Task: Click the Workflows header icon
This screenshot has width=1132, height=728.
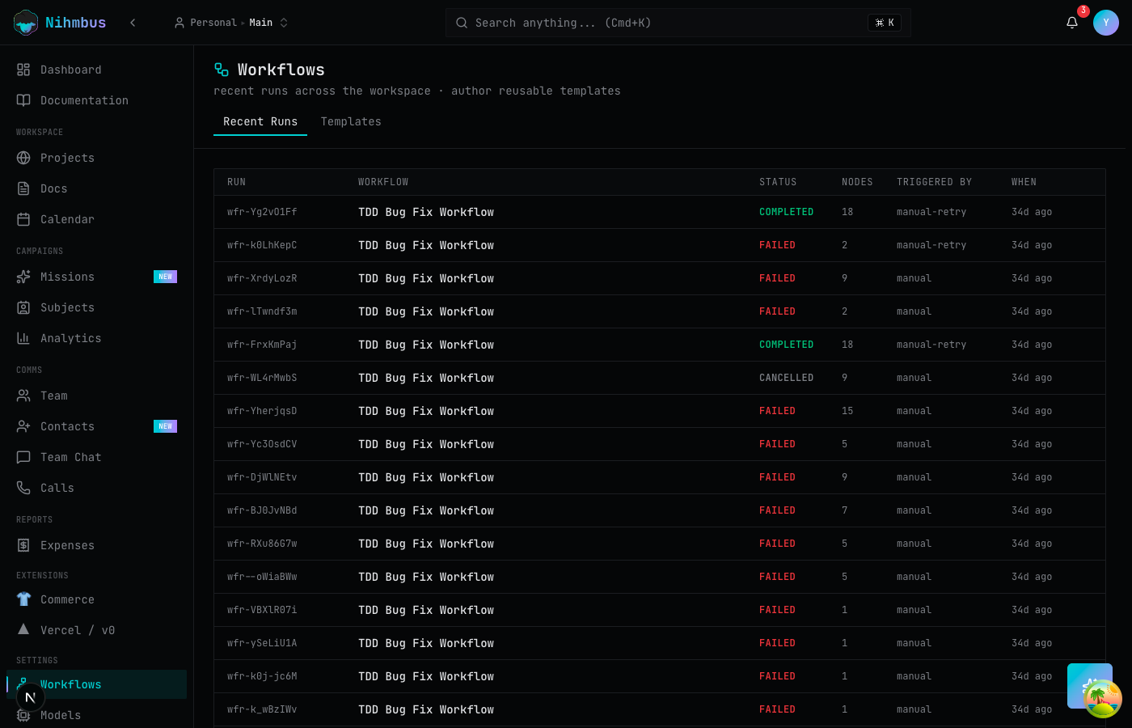Action: tap(222, 70)
